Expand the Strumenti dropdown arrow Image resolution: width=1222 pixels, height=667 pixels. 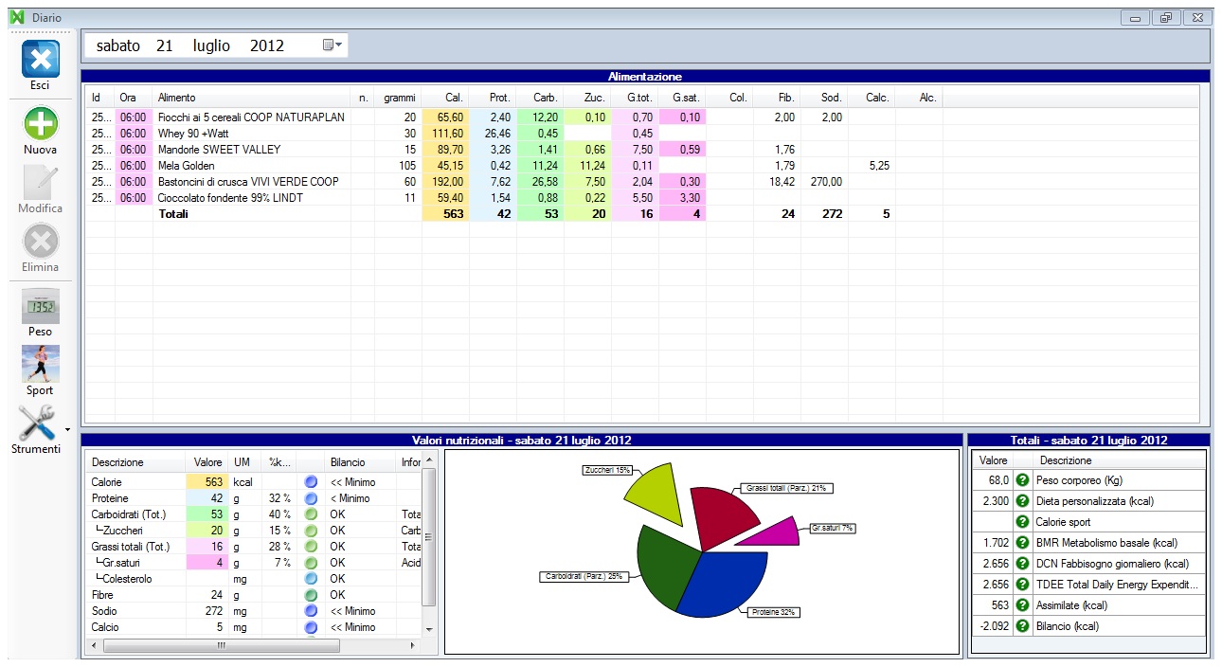pyautogui.click(x=68, y=429)
